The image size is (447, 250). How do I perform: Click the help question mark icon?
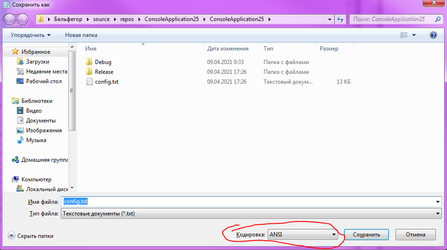click(433, 35)
